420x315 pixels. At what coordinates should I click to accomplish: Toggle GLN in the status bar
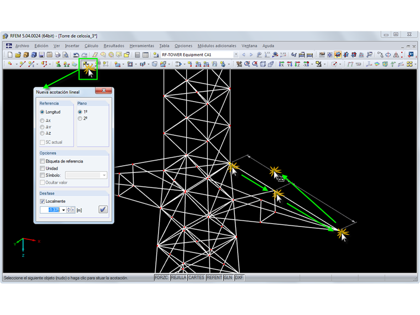pos(228,278)
